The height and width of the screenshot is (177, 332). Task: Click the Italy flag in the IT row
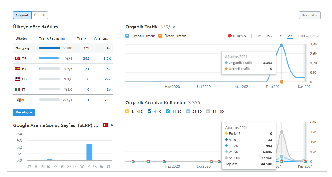tap(18, 89)
